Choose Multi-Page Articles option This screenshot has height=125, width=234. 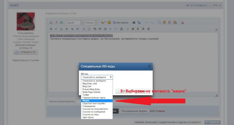pyautogui.click(x=97, y=92)
